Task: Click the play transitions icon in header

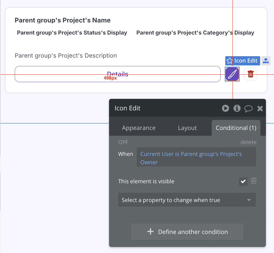Action: [x=226, y=108]
